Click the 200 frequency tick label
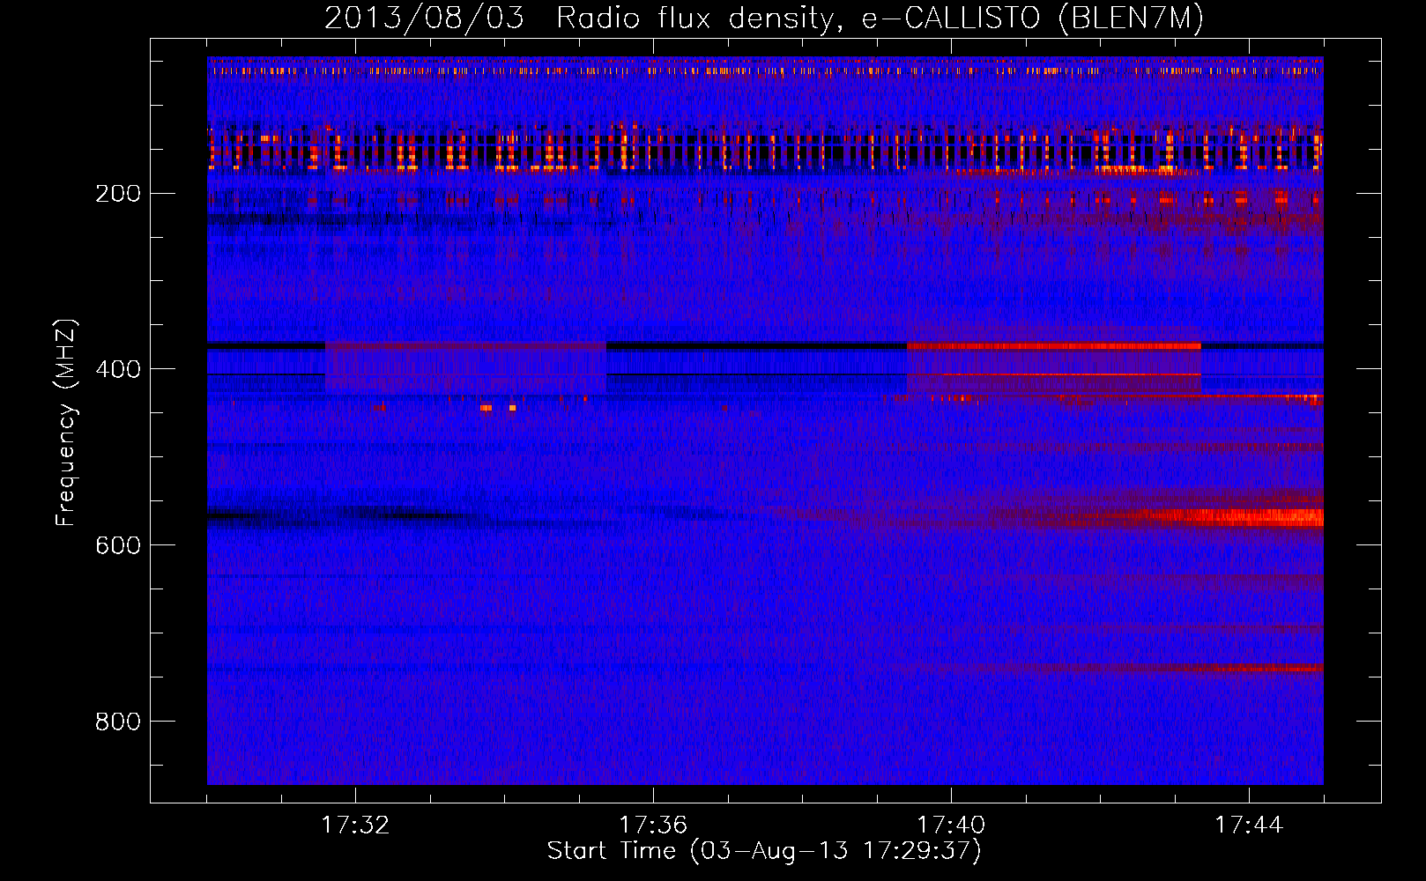Viewport: 1426px width, 881px height. [118, 193]
